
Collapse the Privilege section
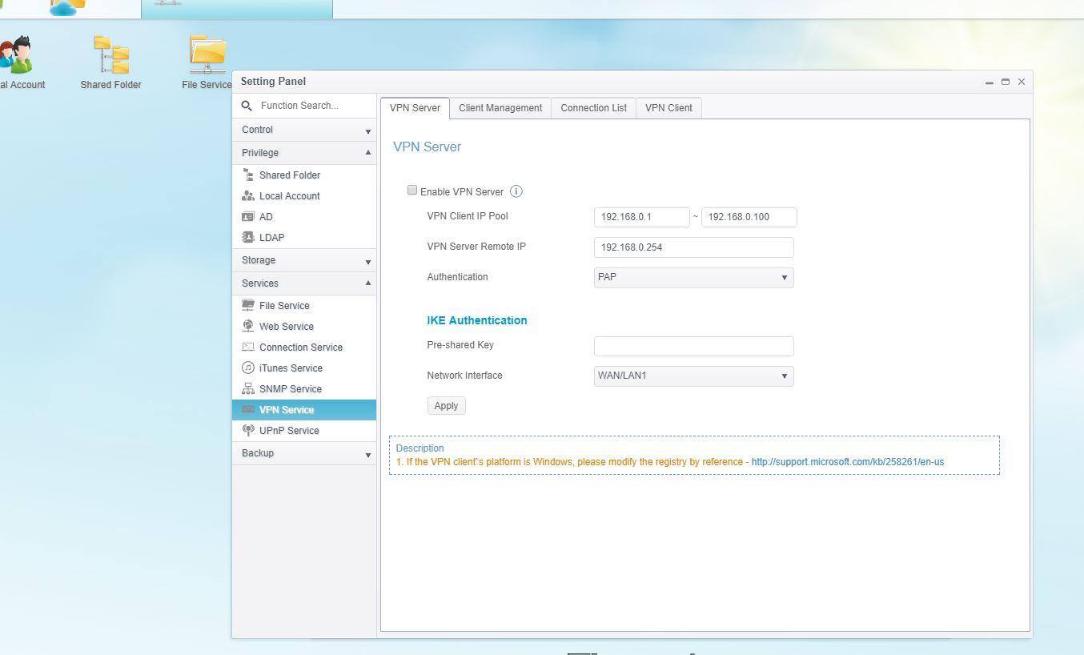click(x=304, y=153)
